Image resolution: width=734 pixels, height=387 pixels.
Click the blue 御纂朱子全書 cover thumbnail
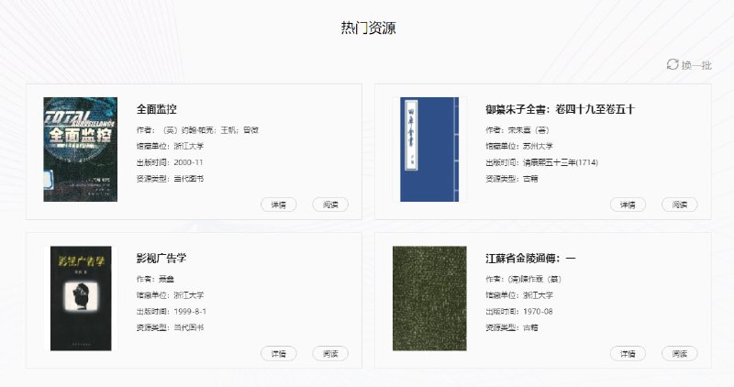[x=429, y=149]
